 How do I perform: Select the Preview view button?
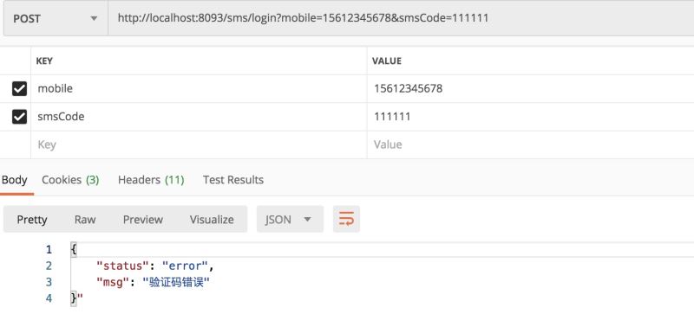(143, 219)
